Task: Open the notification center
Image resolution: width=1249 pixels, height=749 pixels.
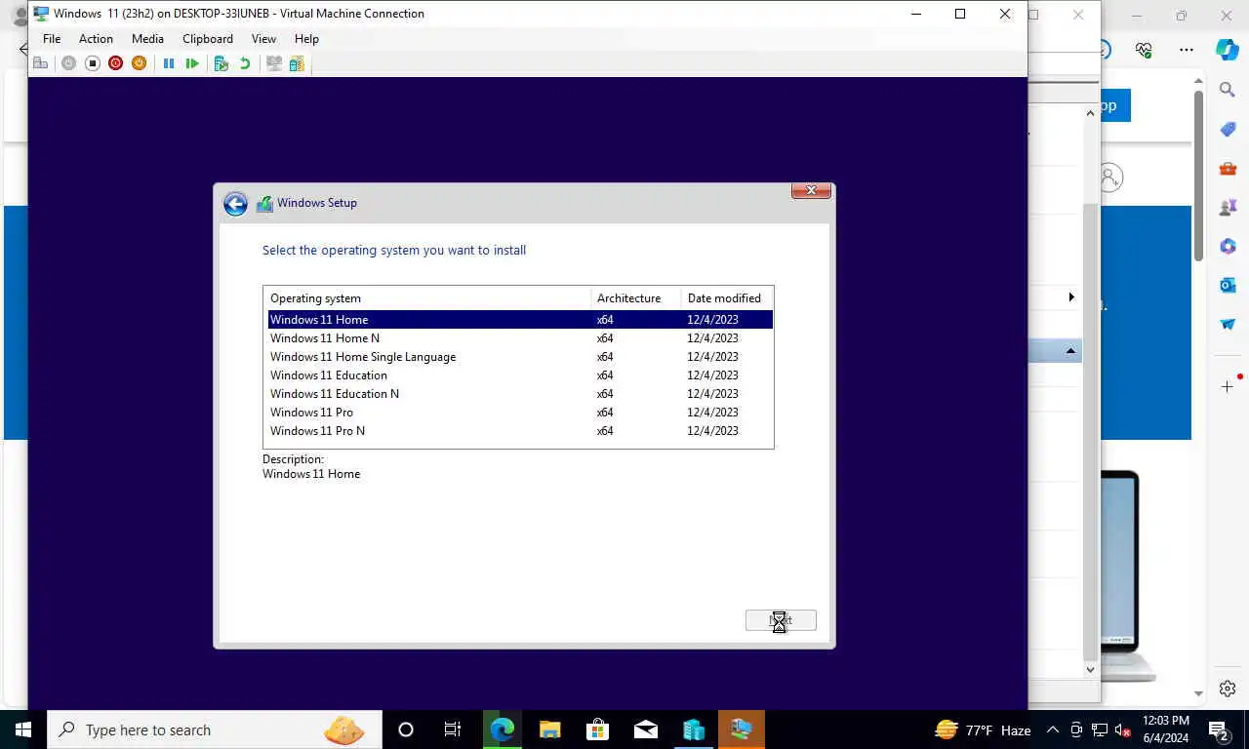Action: (x=1219, y=729)
